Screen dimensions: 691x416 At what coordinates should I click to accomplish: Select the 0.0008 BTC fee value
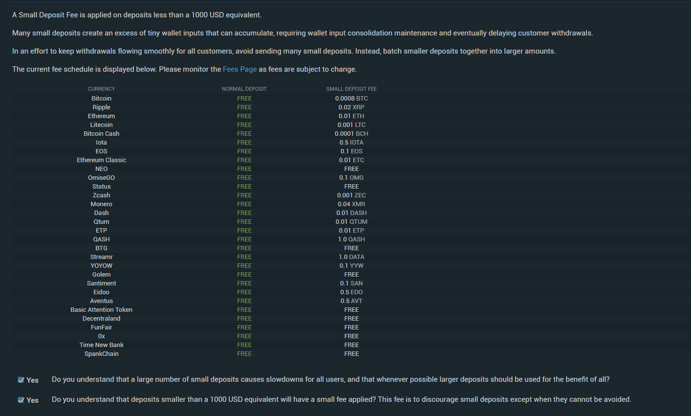pos(351,98)
